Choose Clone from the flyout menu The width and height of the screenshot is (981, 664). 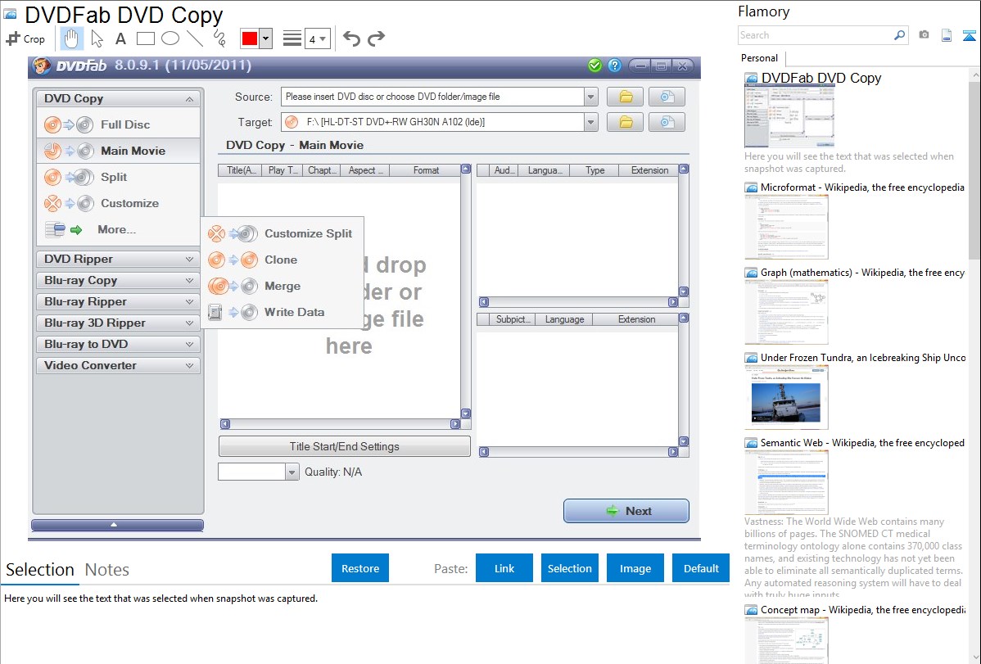pos(282,260)
